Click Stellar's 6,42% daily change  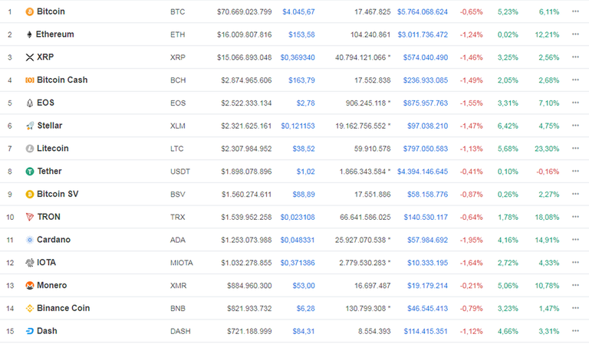(508, 126)
